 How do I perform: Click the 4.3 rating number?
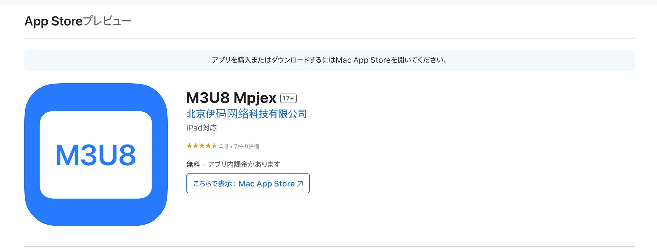click(x=224, y=146)
